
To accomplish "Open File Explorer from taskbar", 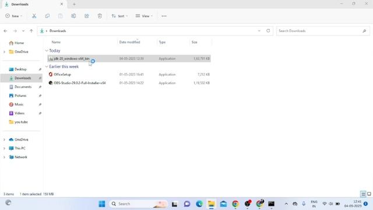I will click(x=211, y=204).
